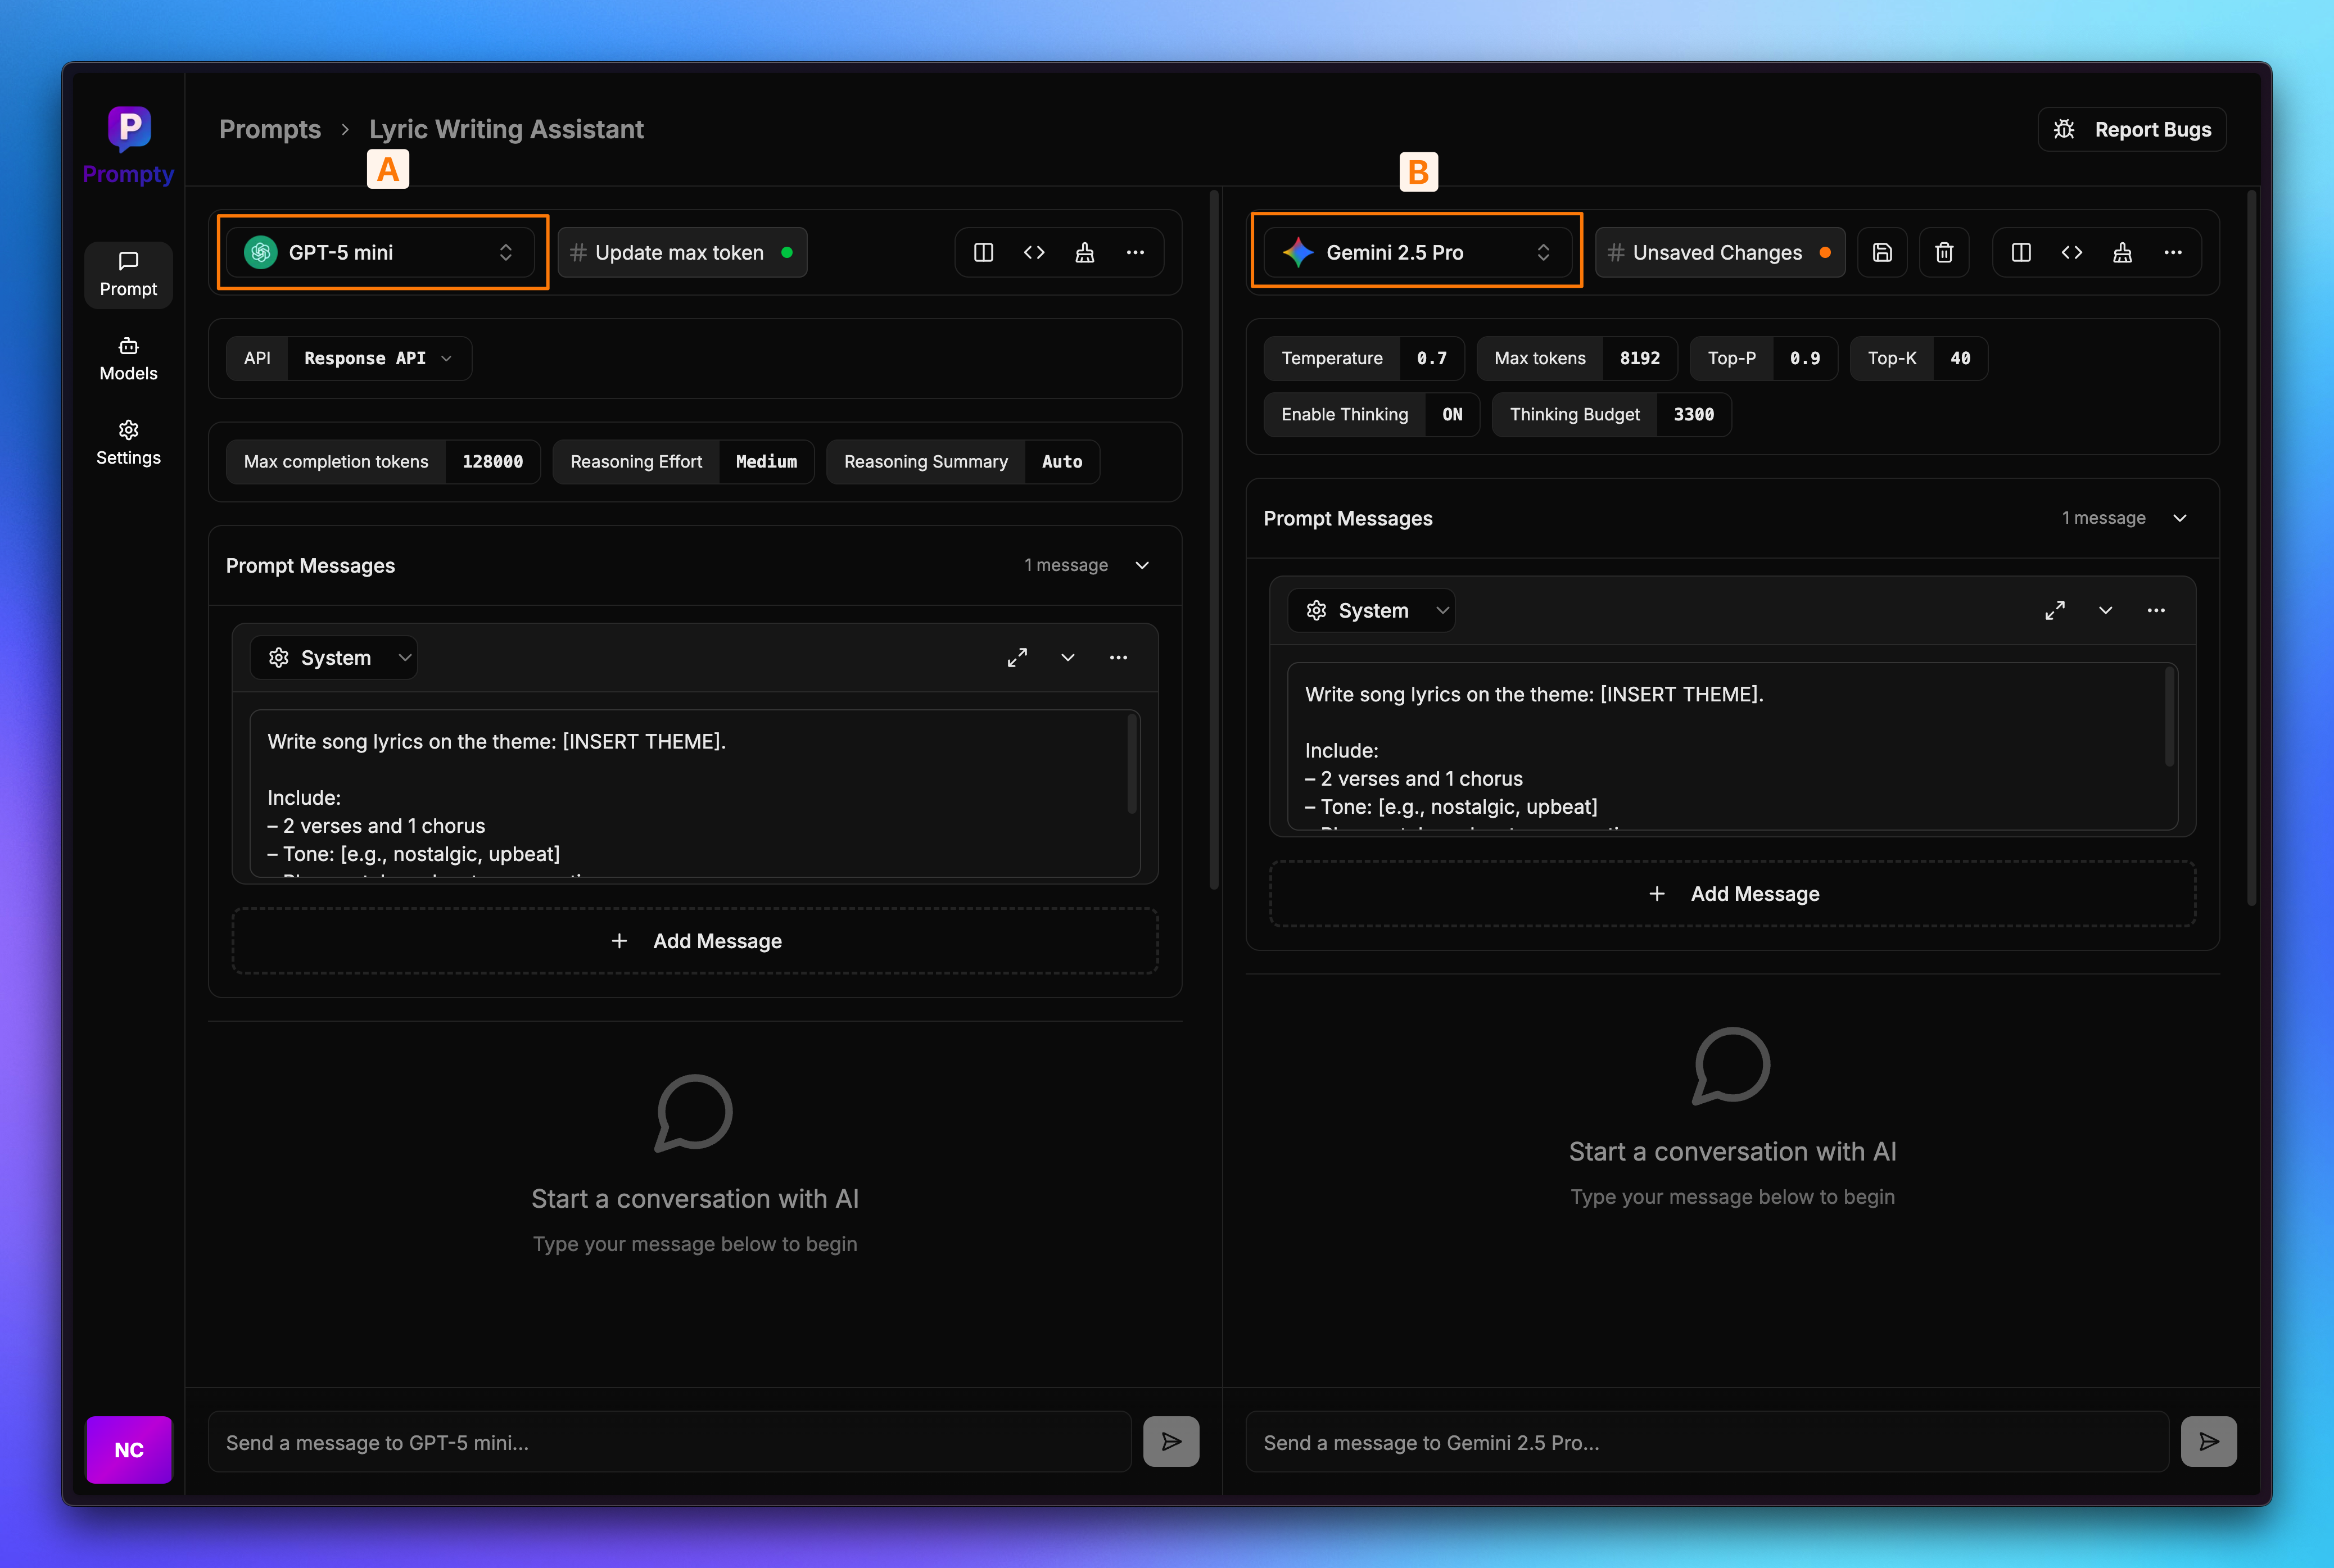Image resolution: width=2334 pixels, height=1568 pixels.
Task: Click the split layout icon in Gemini panel
Action: pos(2020,253)
